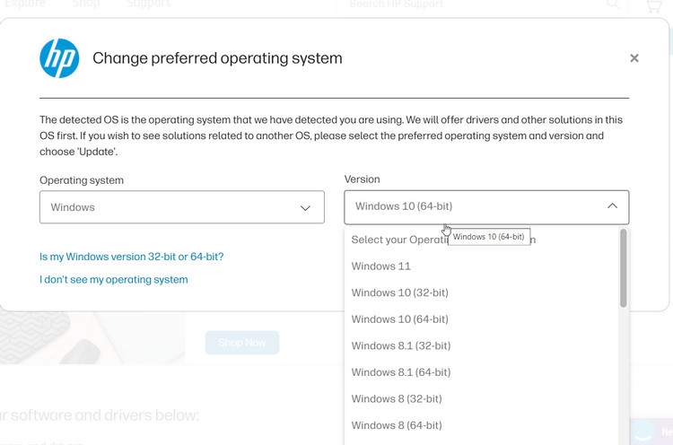Click 'I don't see my operating system'
Viewport: 673px width, 445px height.
coord(114,280)
